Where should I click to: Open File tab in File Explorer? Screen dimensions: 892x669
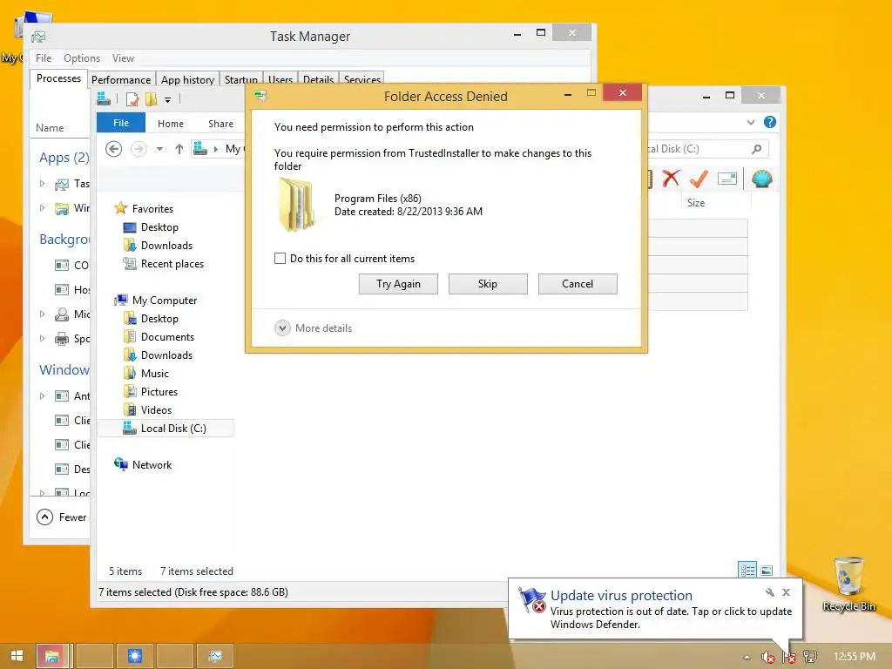tap(120, 123)
